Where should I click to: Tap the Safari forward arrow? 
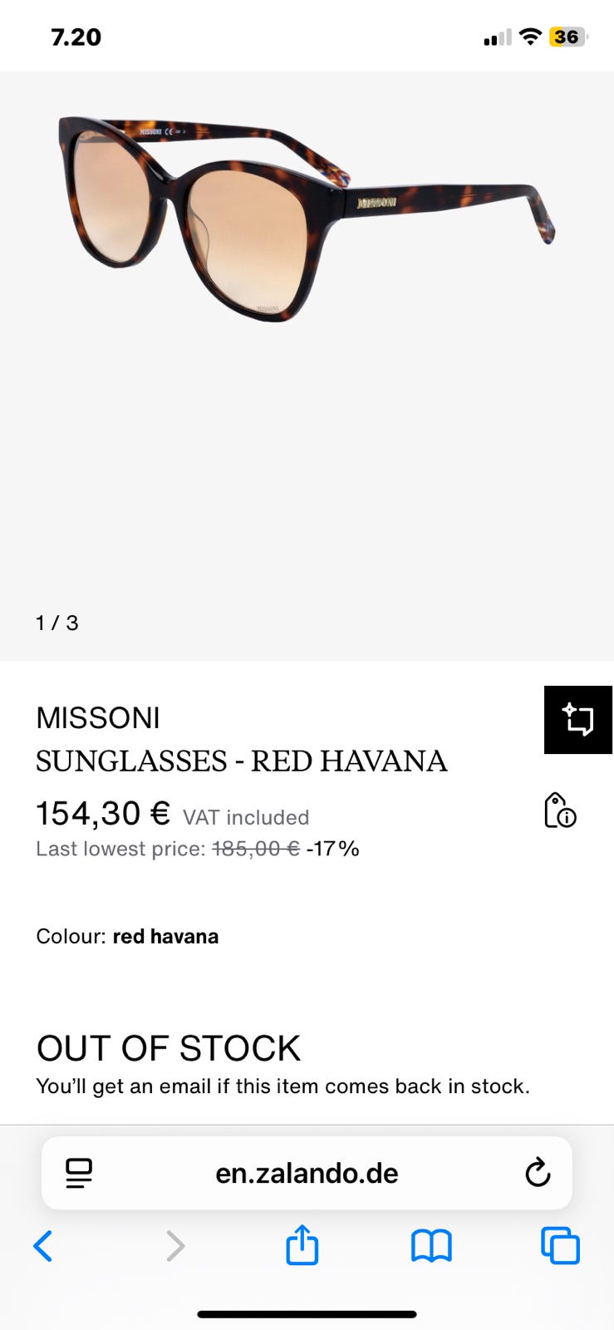[x=174, y=1246]
